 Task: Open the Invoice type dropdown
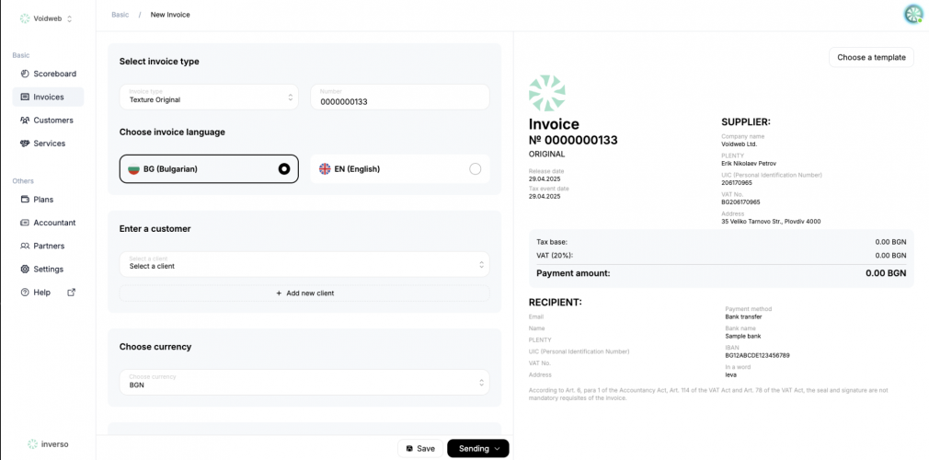(x=209, y=98)
